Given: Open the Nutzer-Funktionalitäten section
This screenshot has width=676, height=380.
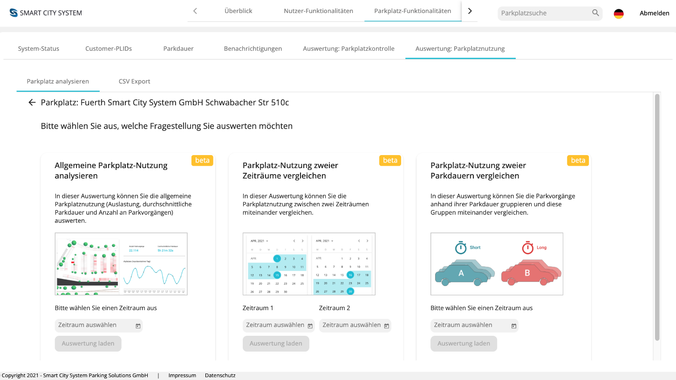Looking at the screenshot, I should click(318, 10).
